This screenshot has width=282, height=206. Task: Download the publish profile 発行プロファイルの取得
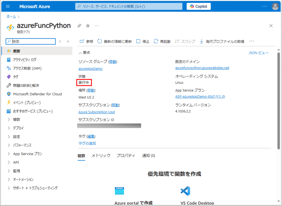[x=224, y=41]
